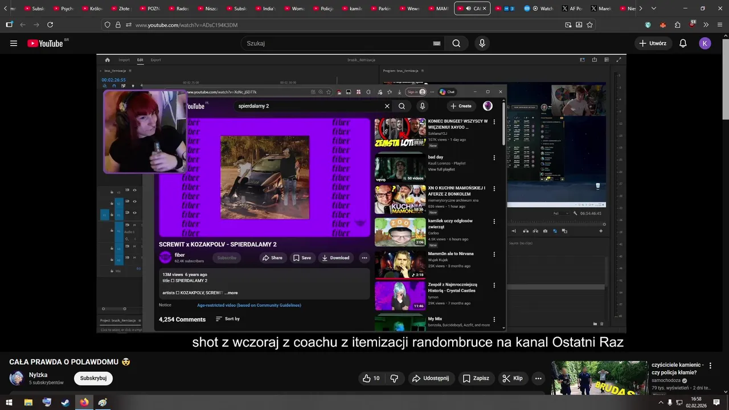Open the green shield extension
The width and height of the screenshot is (729, 410).
[648, 25]
